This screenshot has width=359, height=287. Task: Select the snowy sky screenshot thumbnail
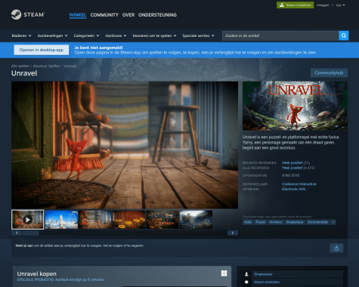pyautogui.click(x=61, y=220)
